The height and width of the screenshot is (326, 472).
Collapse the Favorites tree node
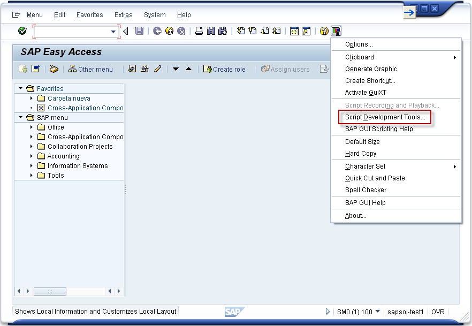tap(20, 88)
